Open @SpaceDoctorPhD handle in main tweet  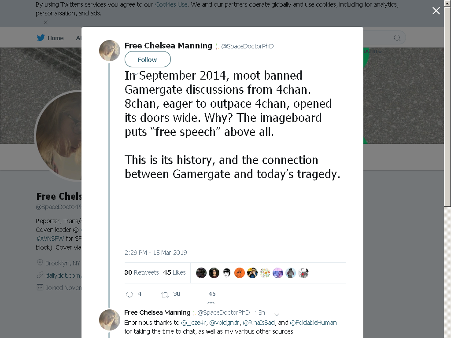click(248, 46)
